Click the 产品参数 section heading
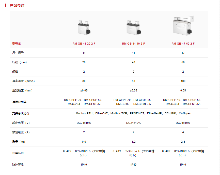Viewport: 220px width, 175px height. 17,5
